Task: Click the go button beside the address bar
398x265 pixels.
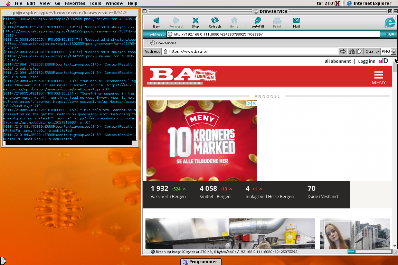Action: (x=390, y=34)
